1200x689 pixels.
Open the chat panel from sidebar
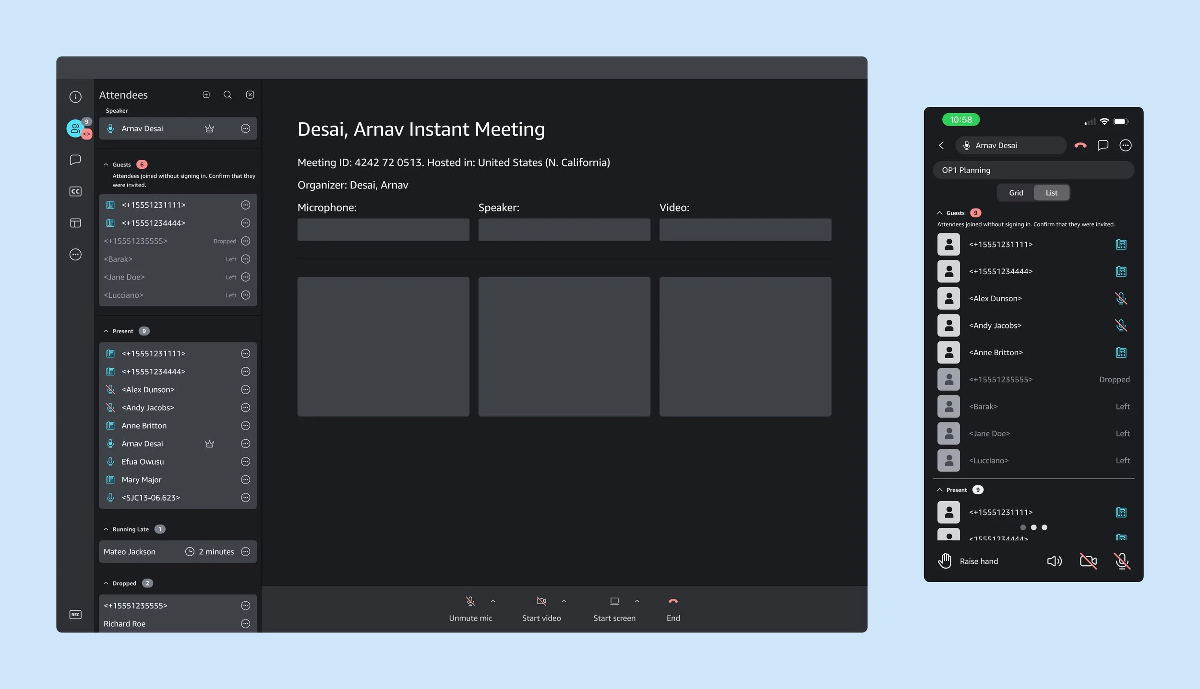pyautogui.click(x=75, y=160)
